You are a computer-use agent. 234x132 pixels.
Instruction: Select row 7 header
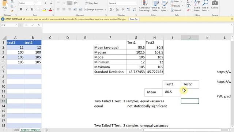pyautogui.click(x=3, y=72)
